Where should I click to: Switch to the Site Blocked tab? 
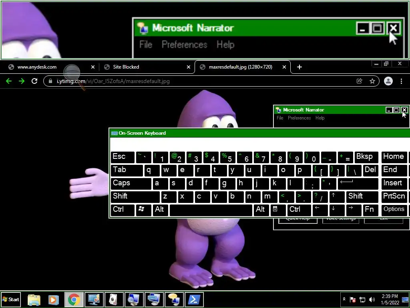point(147,67)
